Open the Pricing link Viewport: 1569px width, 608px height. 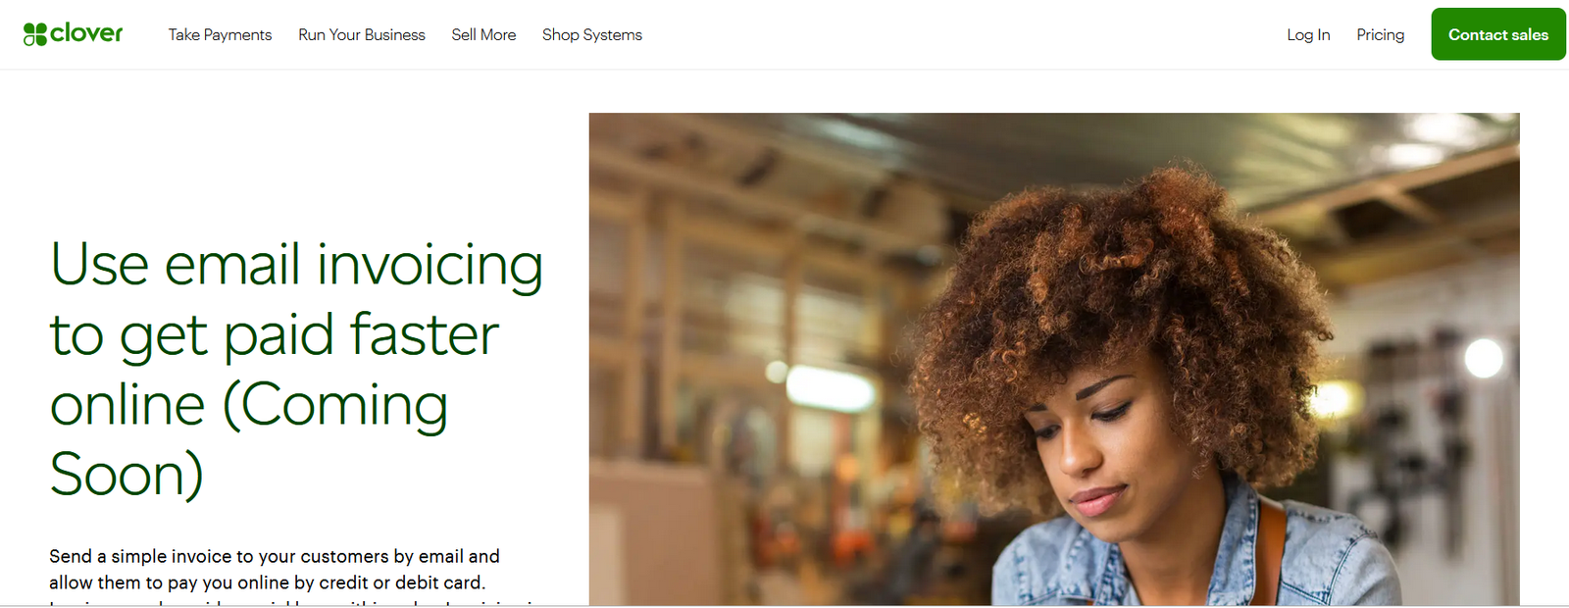pos(1380,34)
